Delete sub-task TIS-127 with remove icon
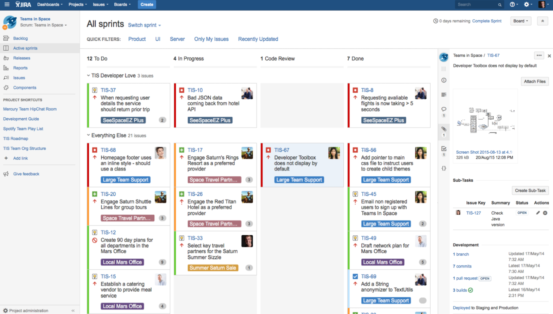553x314 pixels. point(545,213)
